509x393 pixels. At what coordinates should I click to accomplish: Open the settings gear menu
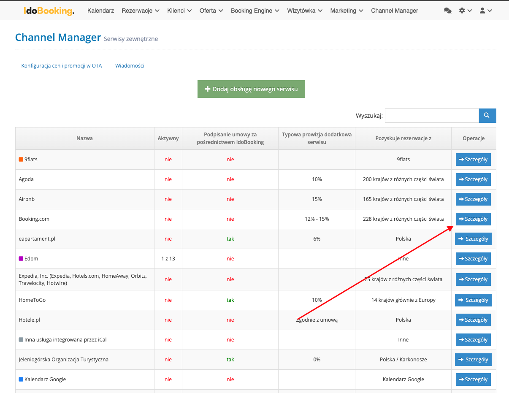[465, 11]
